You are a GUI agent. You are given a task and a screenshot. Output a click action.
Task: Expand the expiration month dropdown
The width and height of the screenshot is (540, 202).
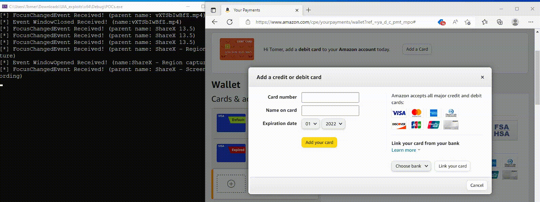click(311, 124)
